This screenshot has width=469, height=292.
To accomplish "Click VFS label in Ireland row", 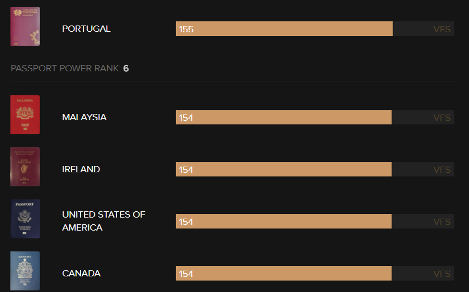I will pos(442,170).
